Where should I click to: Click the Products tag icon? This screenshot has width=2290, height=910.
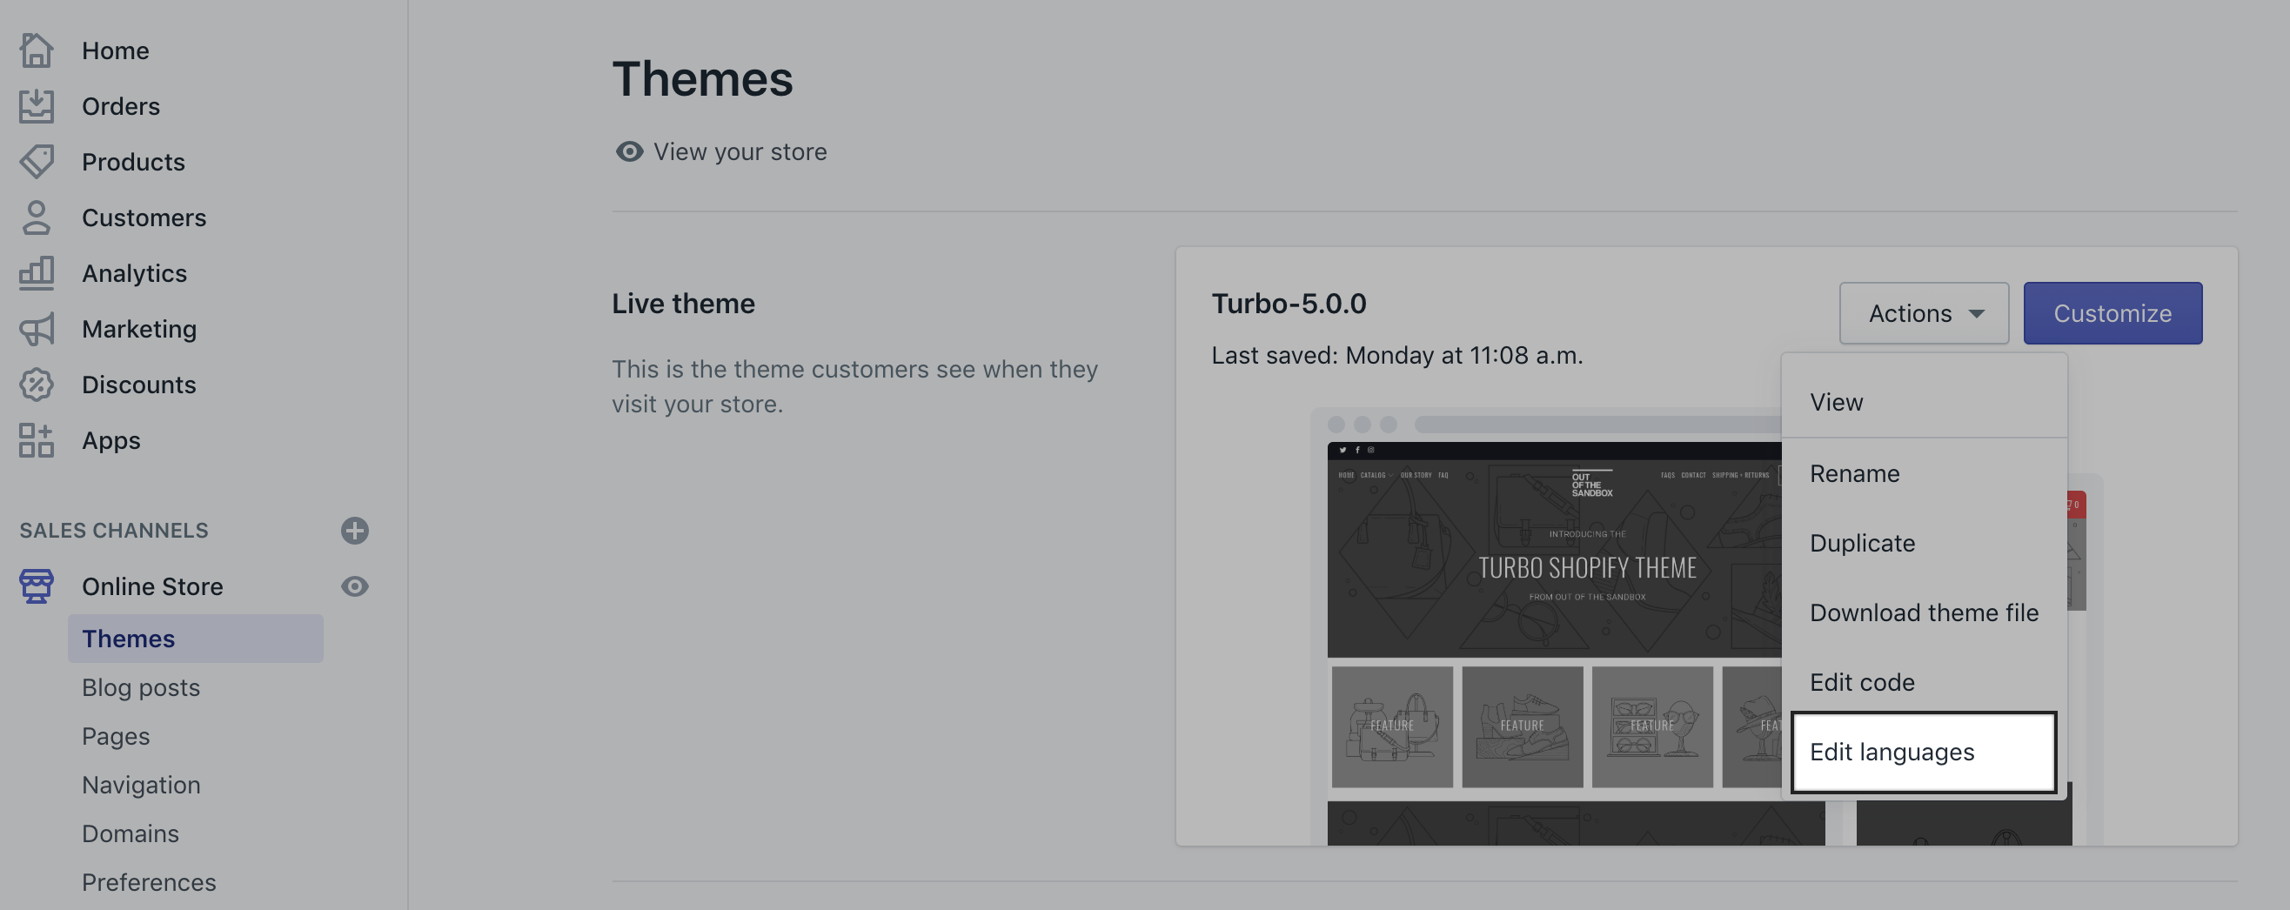pyautogui.click(x=37, y=162)
